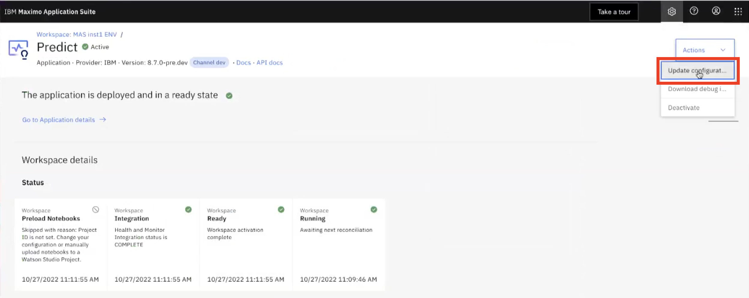Toggle the Actions chevron arrow
The height and width of the screenshot is (298, 749).
coord(723,50)
